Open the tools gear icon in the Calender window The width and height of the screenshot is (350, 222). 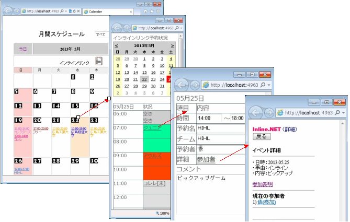click(158, 11)
